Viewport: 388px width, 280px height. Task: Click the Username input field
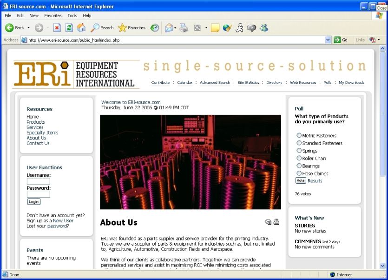click(x=38, y=181)
